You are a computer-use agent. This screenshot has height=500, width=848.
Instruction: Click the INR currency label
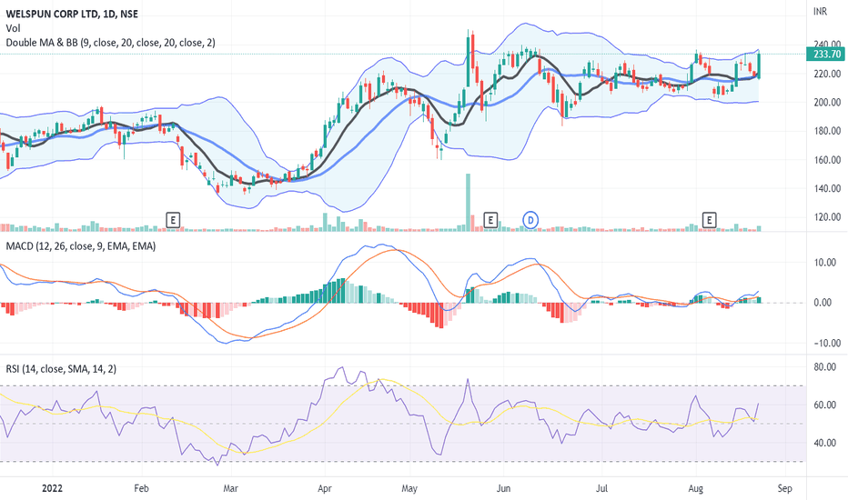pyautogui.click(x=820, y=11)
